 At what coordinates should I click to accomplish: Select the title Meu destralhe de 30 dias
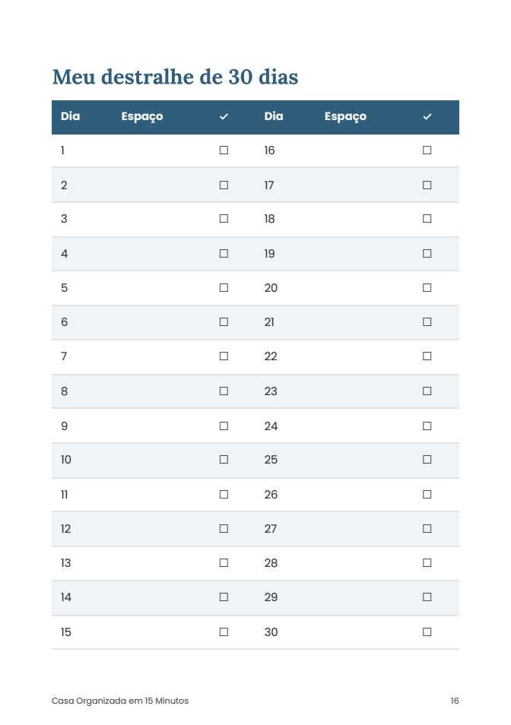175,77
